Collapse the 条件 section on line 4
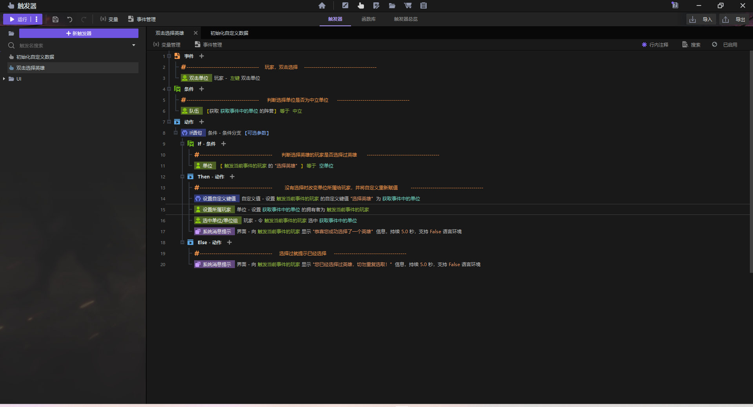Viewport: 753px width, 407px height. 169,89
